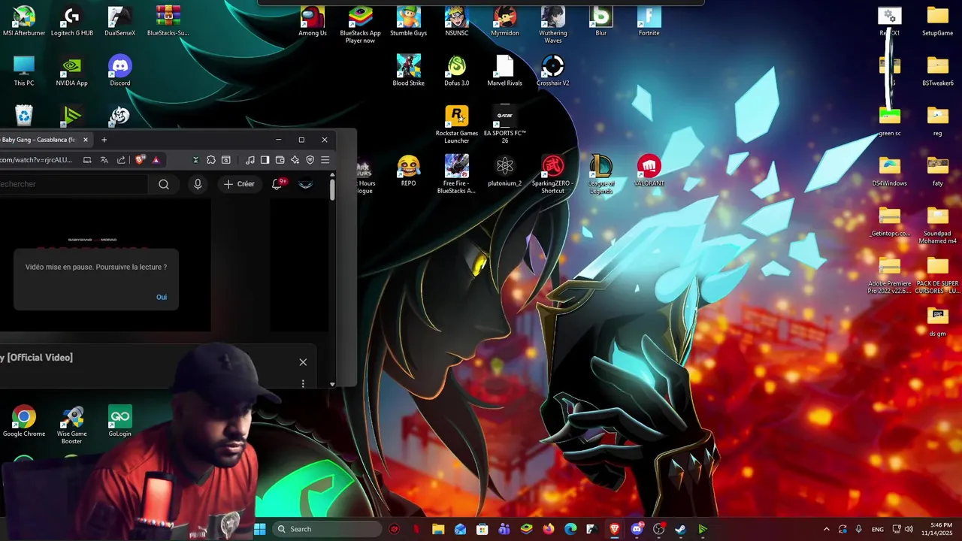Viewport: 962px width, 541px height.
Task: Select the Among Us desktop icon
Action: (x=313, y=21)
